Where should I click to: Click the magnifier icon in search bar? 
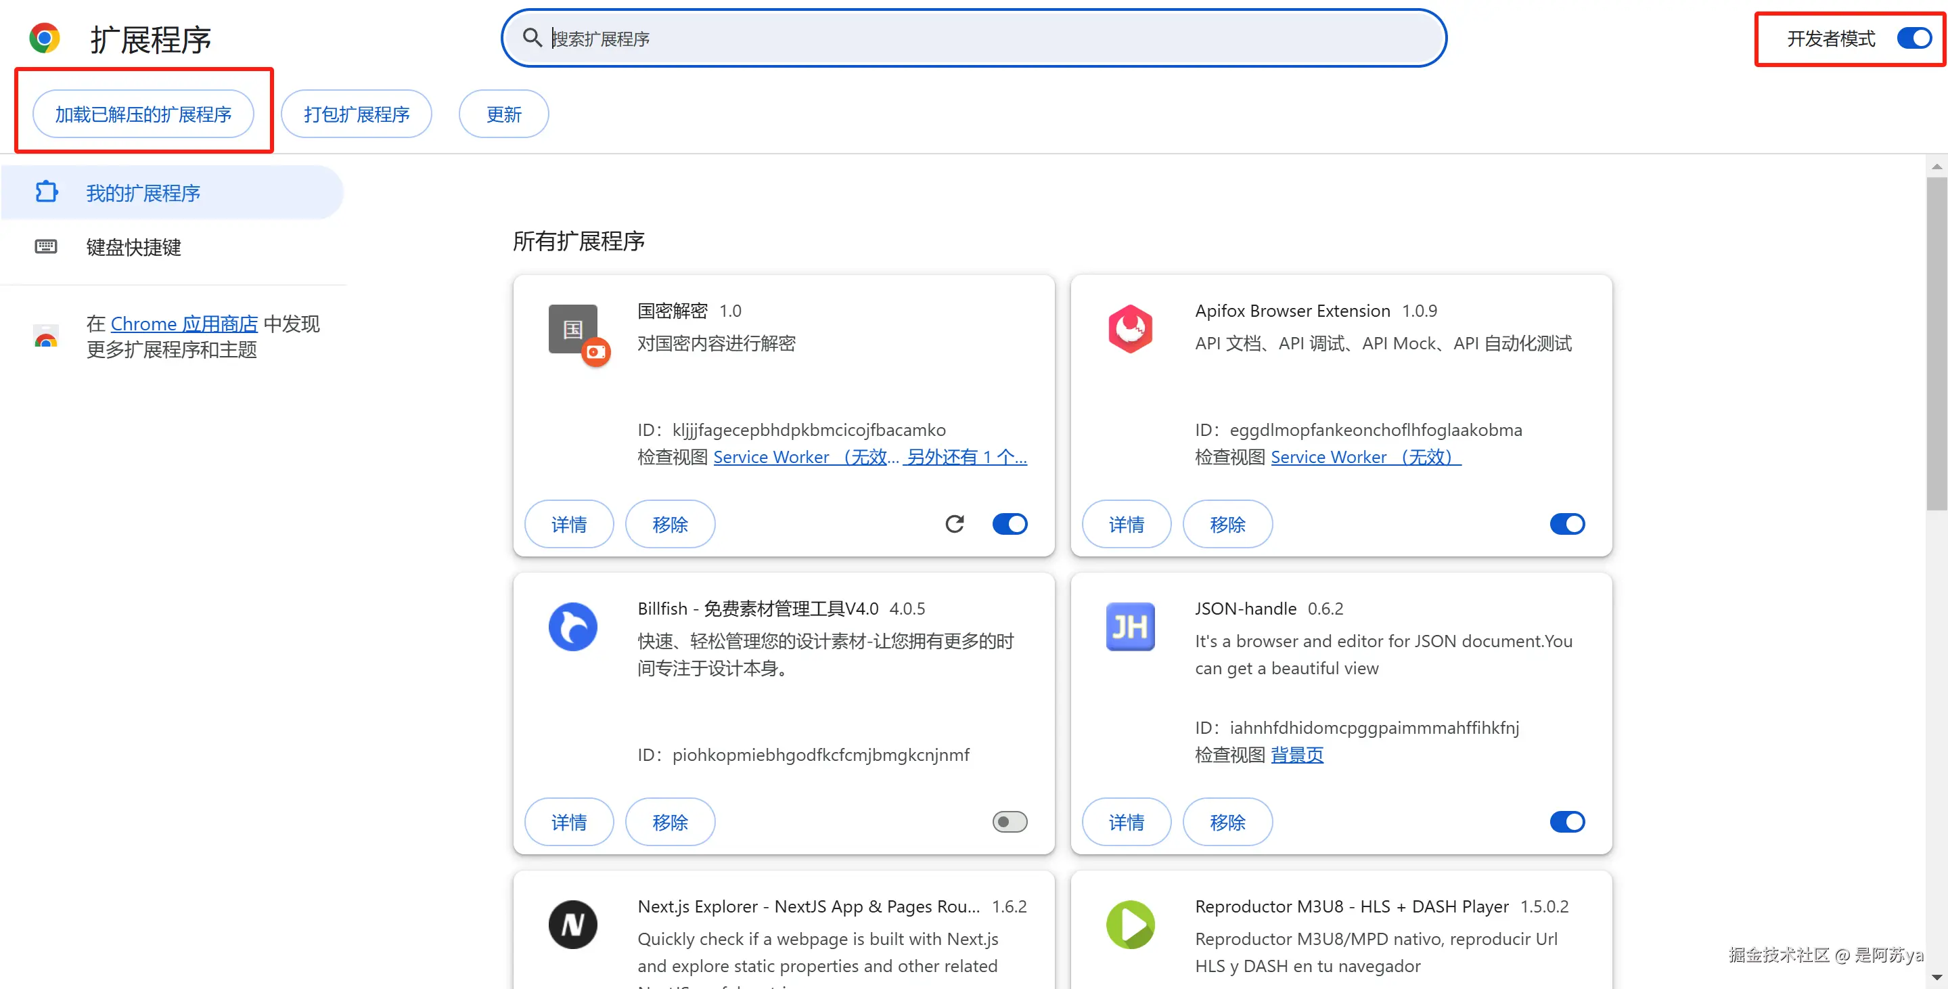point(533,38)
